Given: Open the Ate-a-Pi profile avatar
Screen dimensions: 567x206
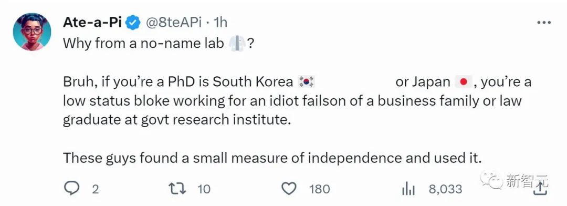Looking at the screenshot, I should pos(32,32).
